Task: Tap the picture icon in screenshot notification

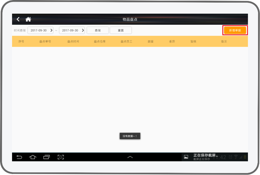Action: pos(186,157)
